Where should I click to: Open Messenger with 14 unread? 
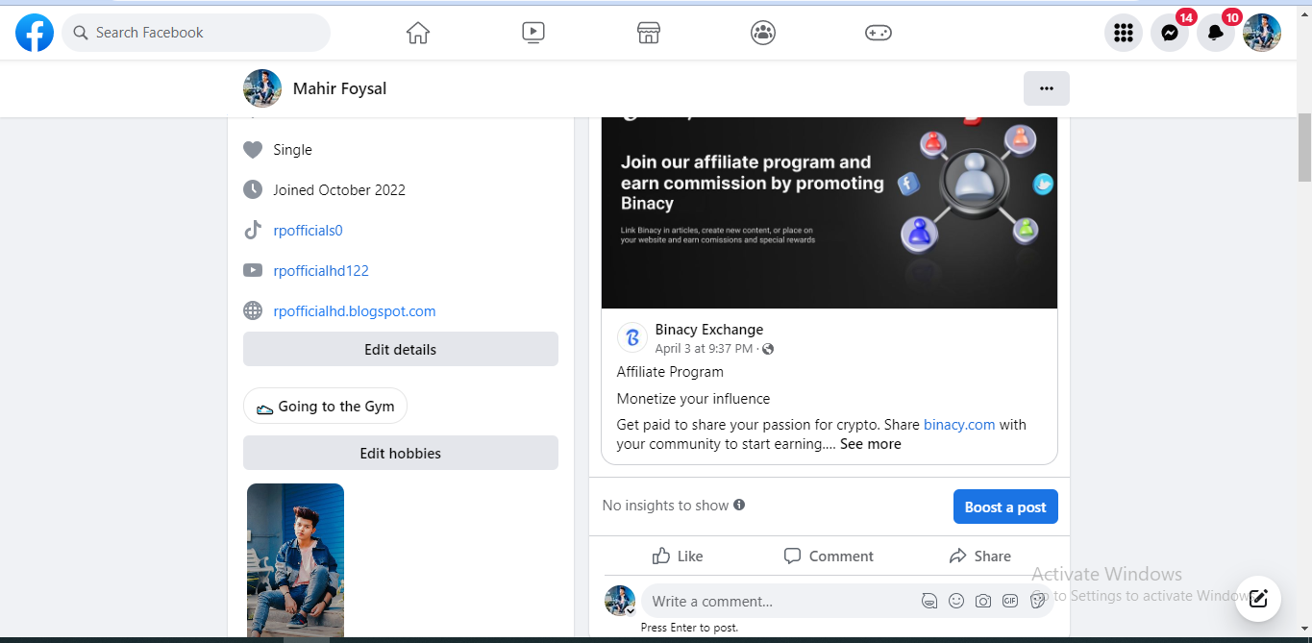(x=1170, y=33)
